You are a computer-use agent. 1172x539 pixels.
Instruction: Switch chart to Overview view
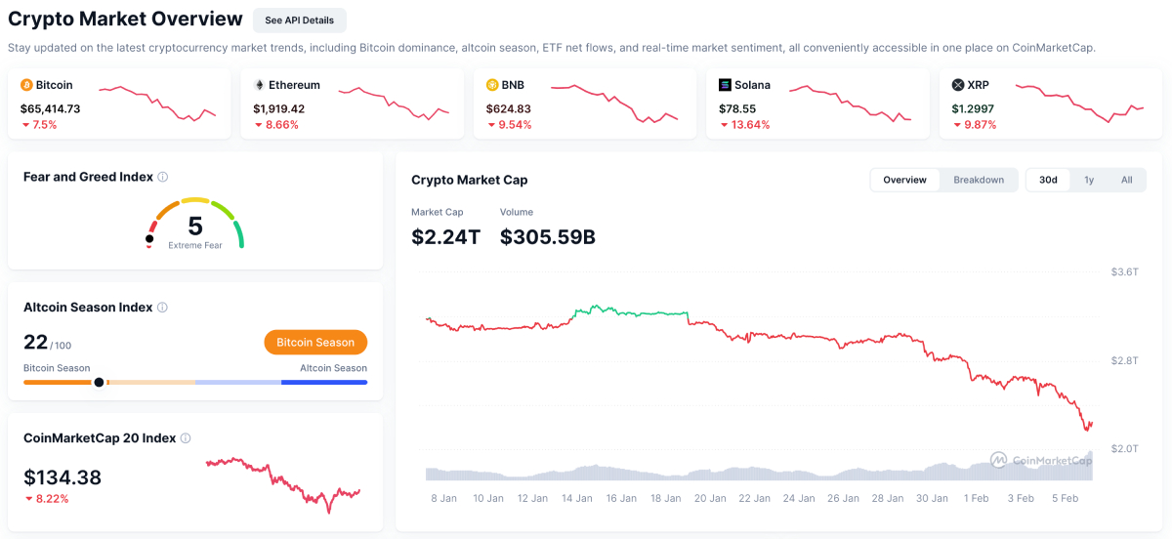[x=904, y=180]
